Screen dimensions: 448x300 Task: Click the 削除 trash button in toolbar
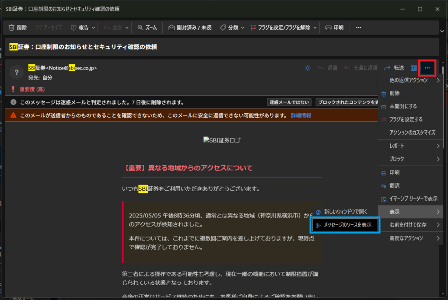click(17, 28)
